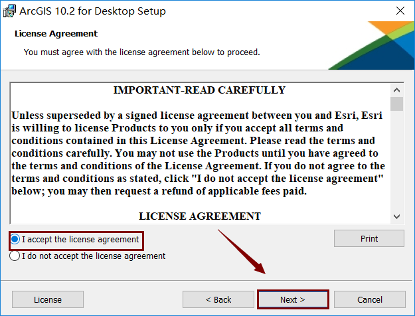Open the License button at bottom left
415x316 pixels.
click(48, 299)
